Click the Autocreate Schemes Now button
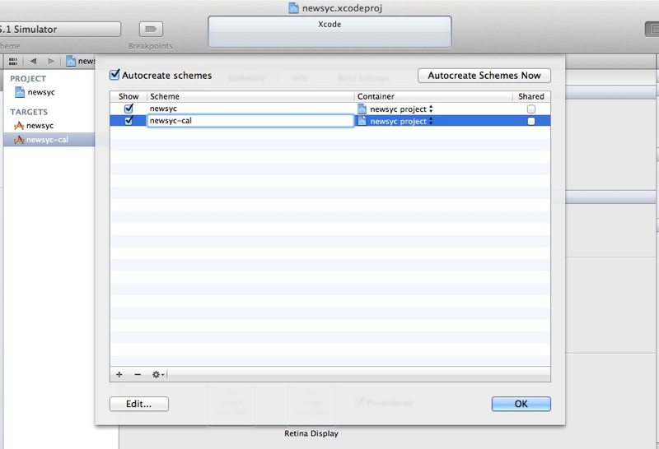The image size is (659, 449). (x=484, y=76)
